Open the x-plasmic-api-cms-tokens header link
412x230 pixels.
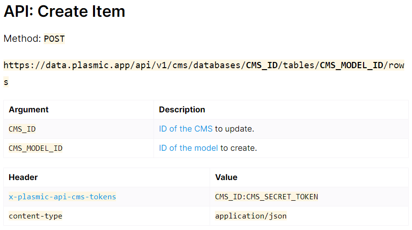pyautogui.click(x=62, y=197)
